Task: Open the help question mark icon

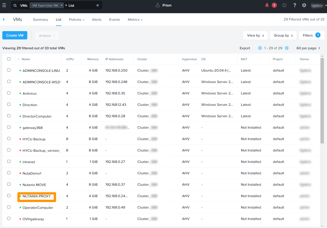Action: click(x=295, y=5)
